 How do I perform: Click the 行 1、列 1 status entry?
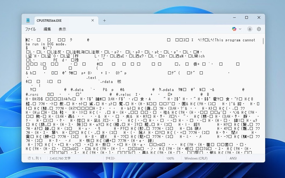(34, 158)
